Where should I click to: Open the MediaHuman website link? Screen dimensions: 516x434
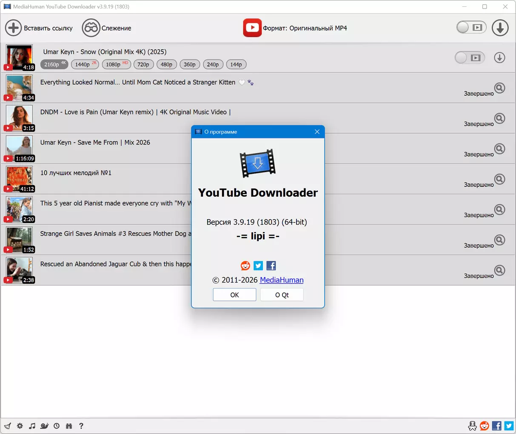[281, 280]
